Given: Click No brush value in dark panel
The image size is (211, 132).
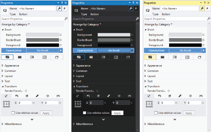Looking at the screenshot, I should pos(114,50).
